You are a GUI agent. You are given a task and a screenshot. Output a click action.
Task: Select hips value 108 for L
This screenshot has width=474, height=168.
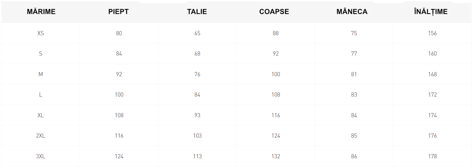pyautogui.click(x=276, y=95)
